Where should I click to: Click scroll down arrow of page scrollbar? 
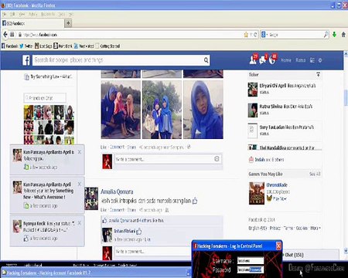click(346, 250)
